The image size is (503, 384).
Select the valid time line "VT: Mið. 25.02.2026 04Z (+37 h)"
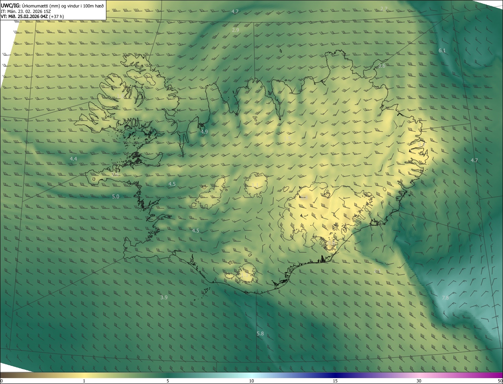[32, 16]
